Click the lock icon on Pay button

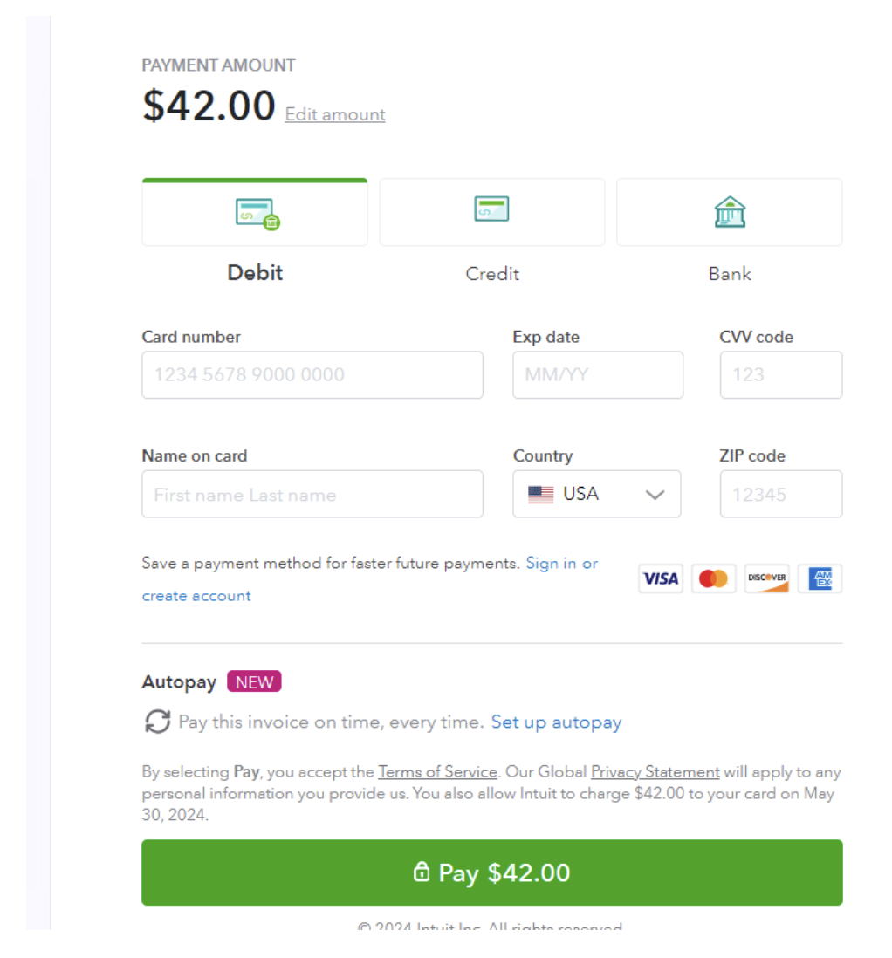pyautogui.click(x=422, y=872)
